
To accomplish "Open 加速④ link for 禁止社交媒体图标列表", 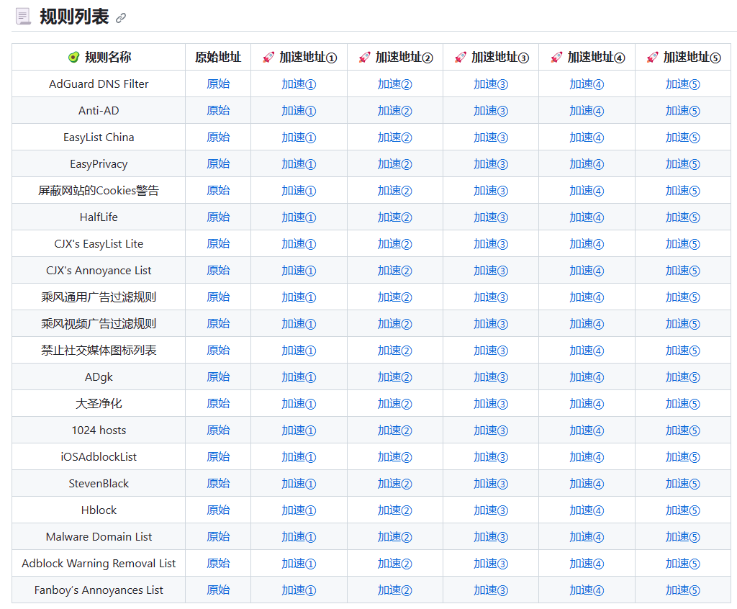I will pos(587,351).
